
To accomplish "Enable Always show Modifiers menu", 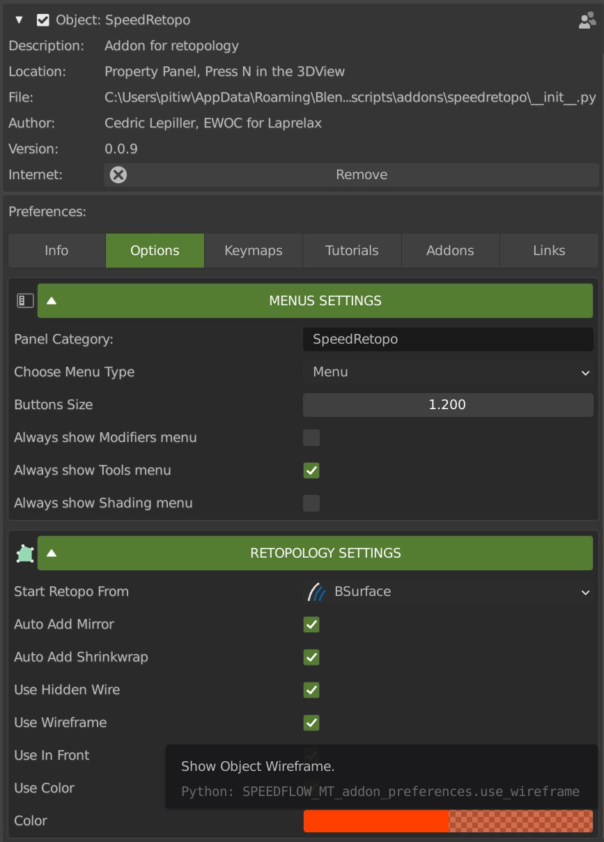I will pos(311,438).
